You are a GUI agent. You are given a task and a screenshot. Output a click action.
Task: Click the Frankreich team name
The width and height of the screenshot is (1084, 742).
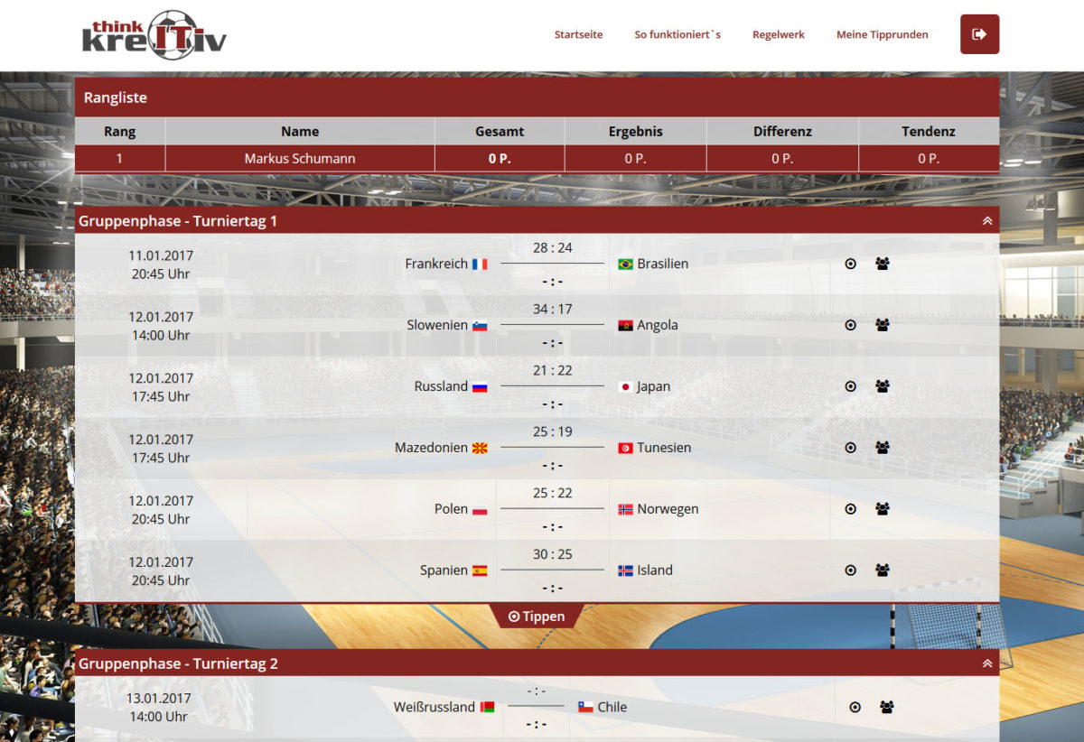436,264
